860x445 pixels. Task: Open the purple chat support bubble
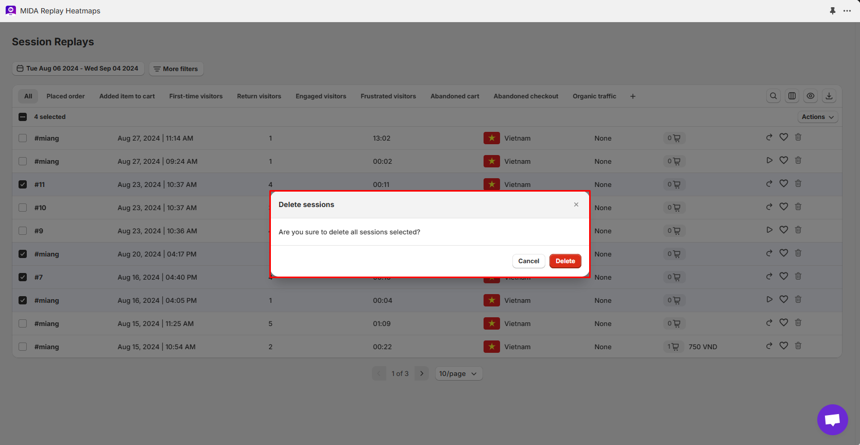(832, 420)
